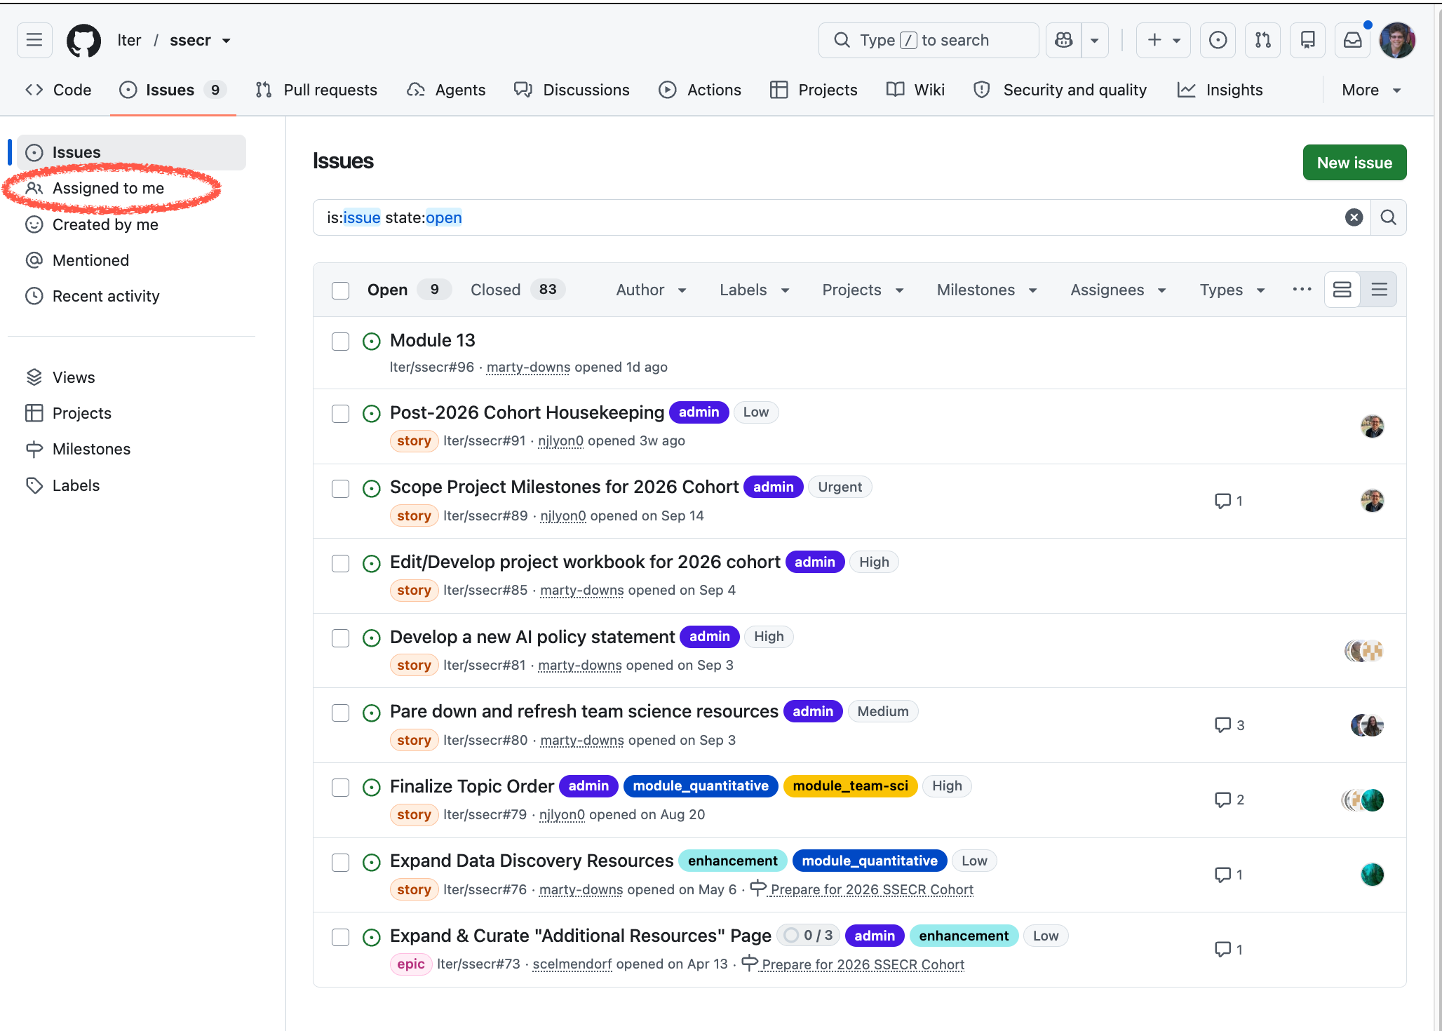Switch to the Pull requests tab
Screen dimensions: 1442x1031
[x=316, y=90]
